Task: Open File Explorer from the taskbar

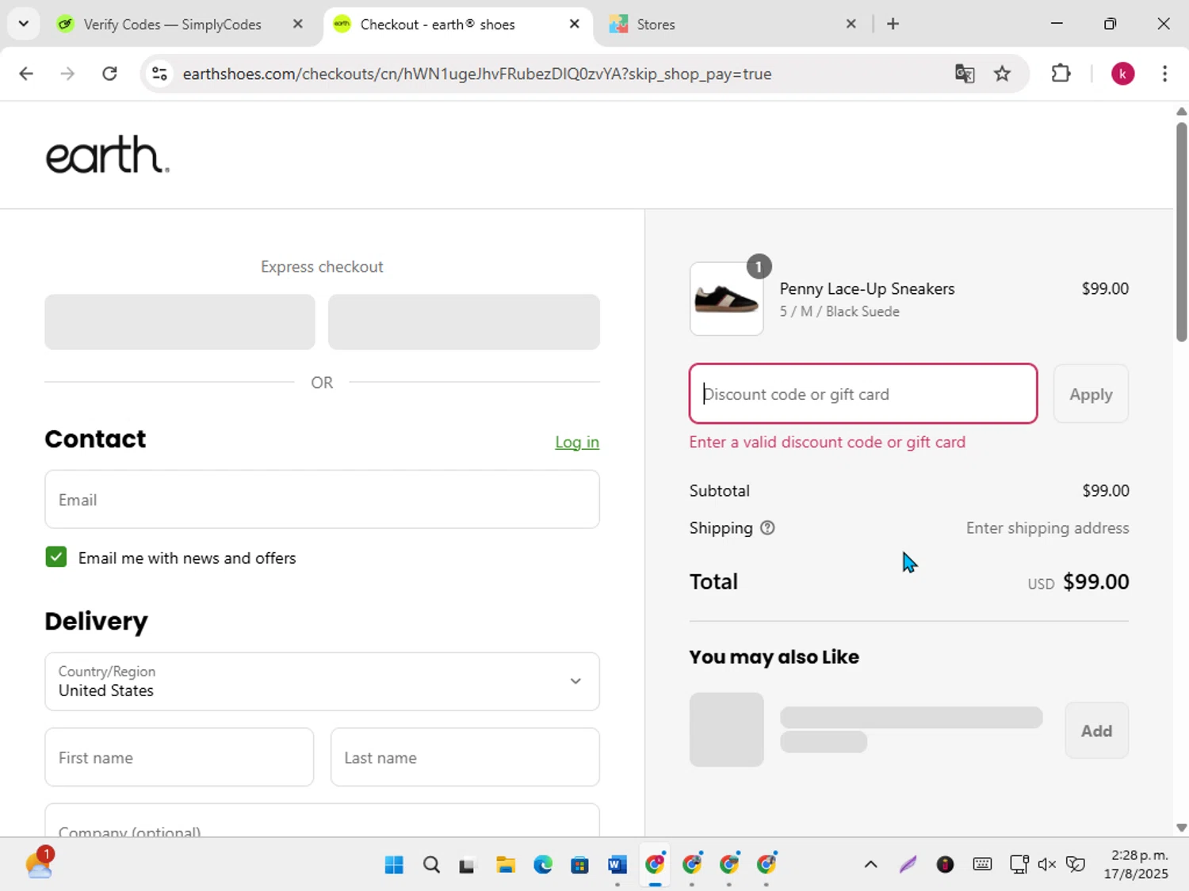Action: click(x=506, y=864)
